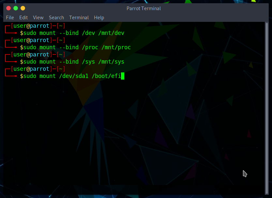Click the Parrot Terminal title bar text
The width and height of the screenshot is (272, 198).
point(143,8)
